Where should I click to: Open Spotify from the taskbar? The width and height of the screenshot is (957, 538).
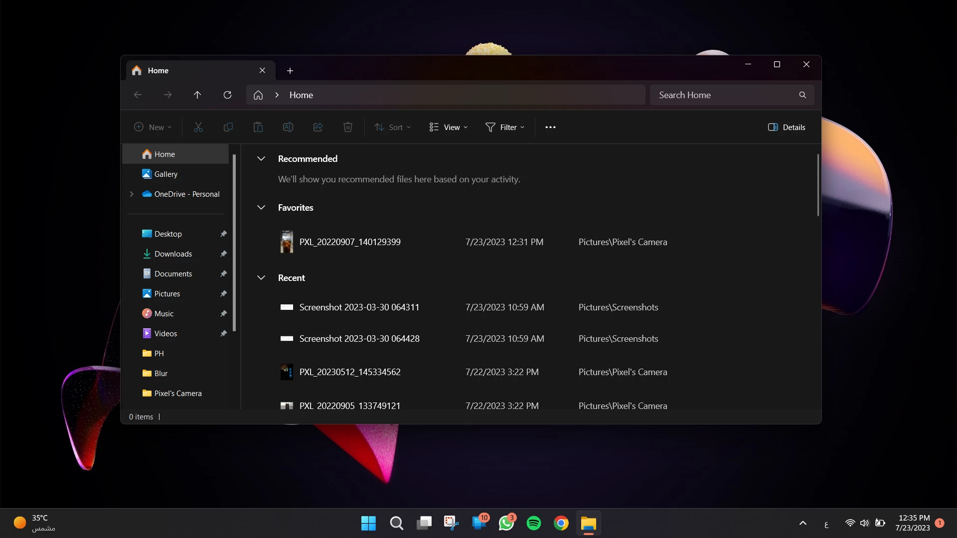(534, 523)
